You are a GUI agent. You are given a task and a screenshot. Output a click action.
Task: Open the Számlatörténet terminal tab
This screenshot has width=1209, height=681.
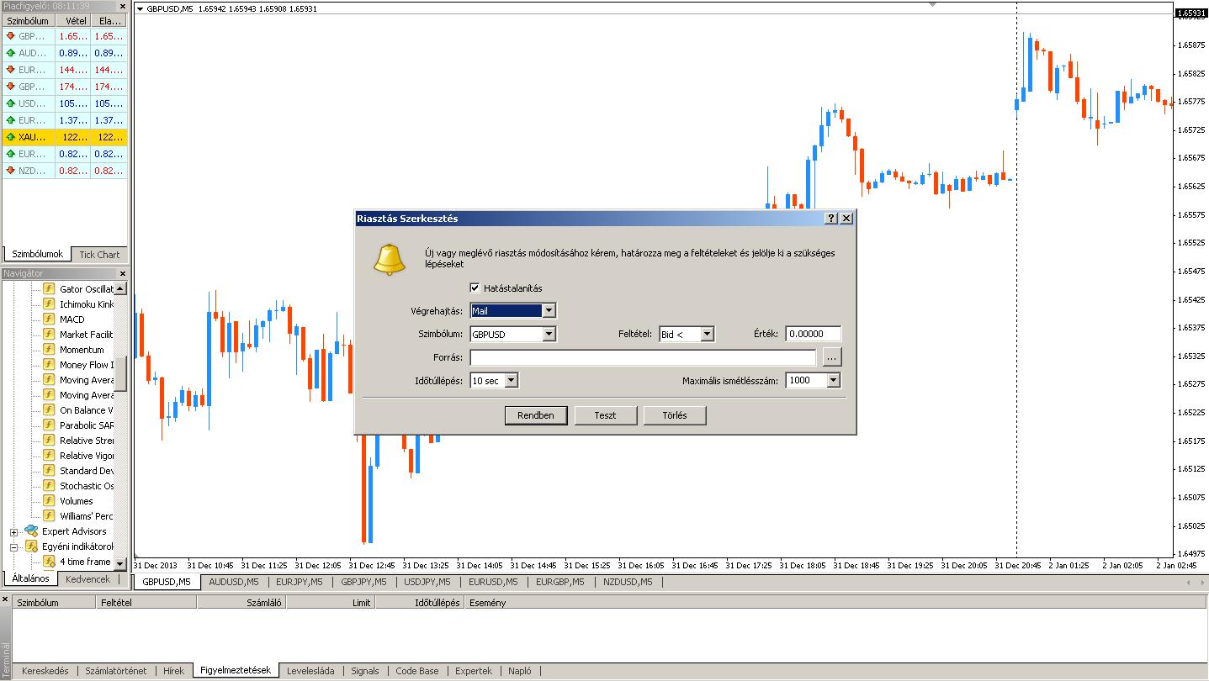[116, 671]
